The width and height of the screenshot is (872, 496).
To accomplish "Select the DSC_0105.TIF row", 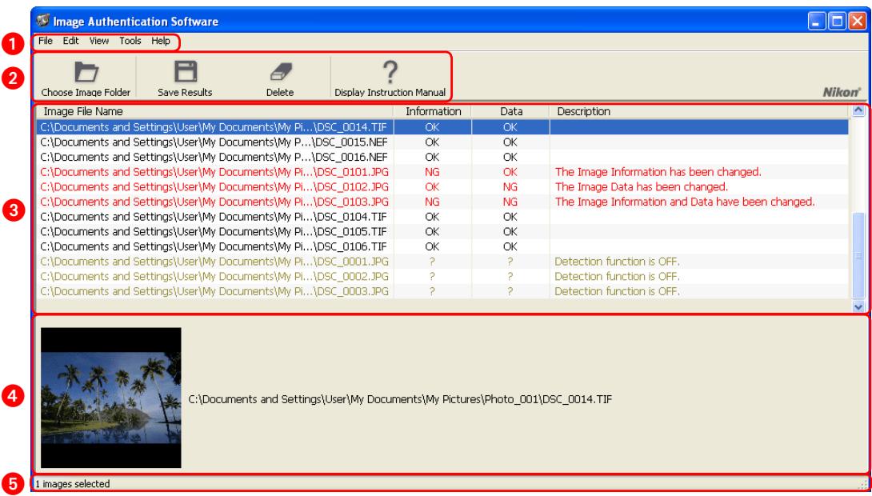I will pos(442,231).
